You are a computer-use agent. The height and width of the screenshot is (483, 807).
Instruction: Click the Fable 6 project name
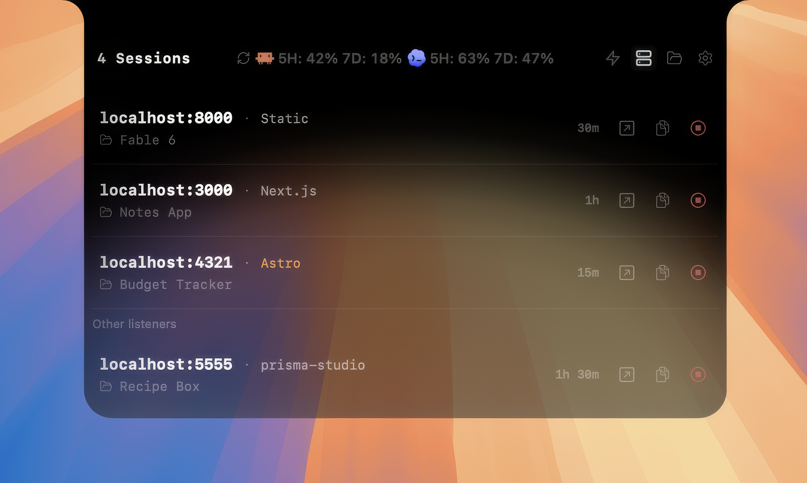pyautogui.click(x=148, y=140)
